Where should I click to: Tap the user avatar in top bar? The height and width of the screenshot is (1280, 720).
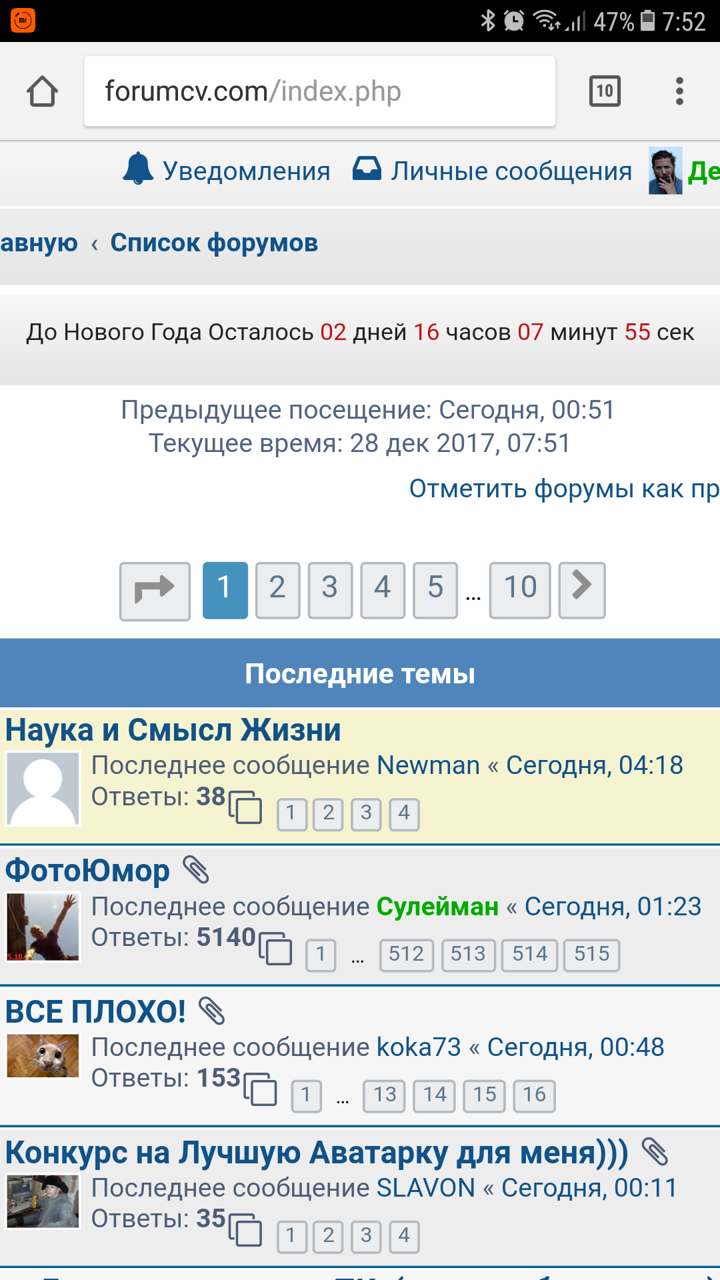[x=665, y=171]
